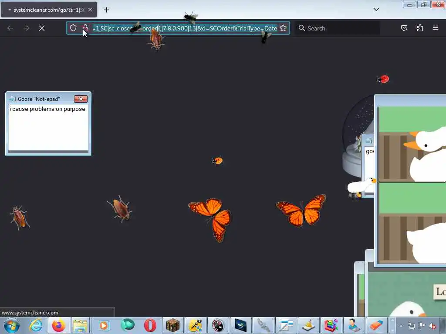Open the tracking protection shield icon
This screenshot has height=334, width=446.
click(x=73, y=28)
